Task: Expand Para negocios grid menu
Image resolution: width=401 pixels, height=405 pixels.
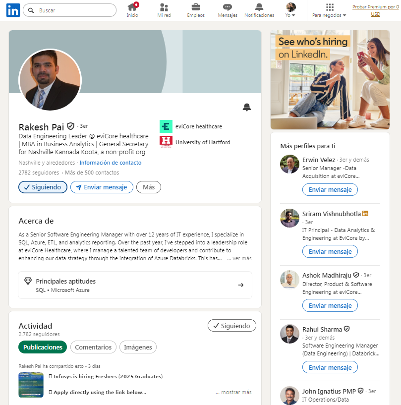Action: click(x=329, y=10)
